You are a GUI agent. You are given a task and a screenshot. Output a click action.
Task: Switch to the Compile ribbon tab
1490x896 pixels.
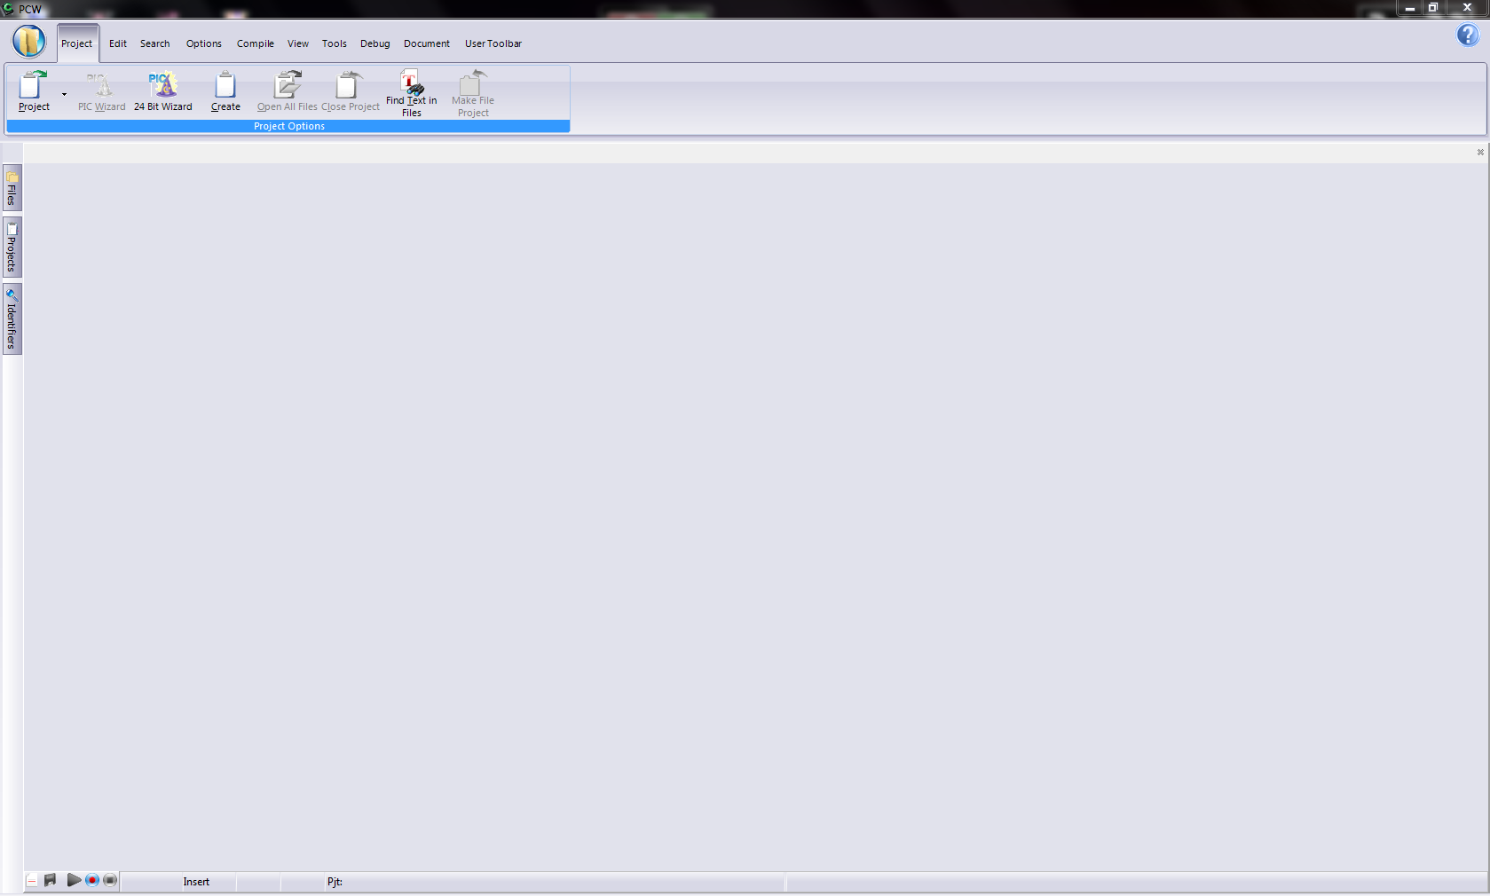[x=256, y=43]
